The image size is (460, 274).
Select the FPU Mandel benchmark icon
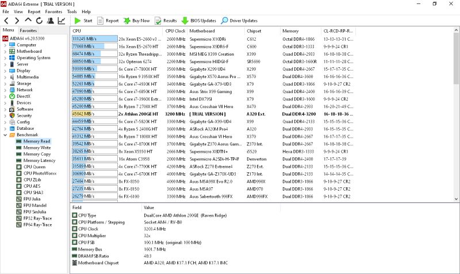click(19, 206)
